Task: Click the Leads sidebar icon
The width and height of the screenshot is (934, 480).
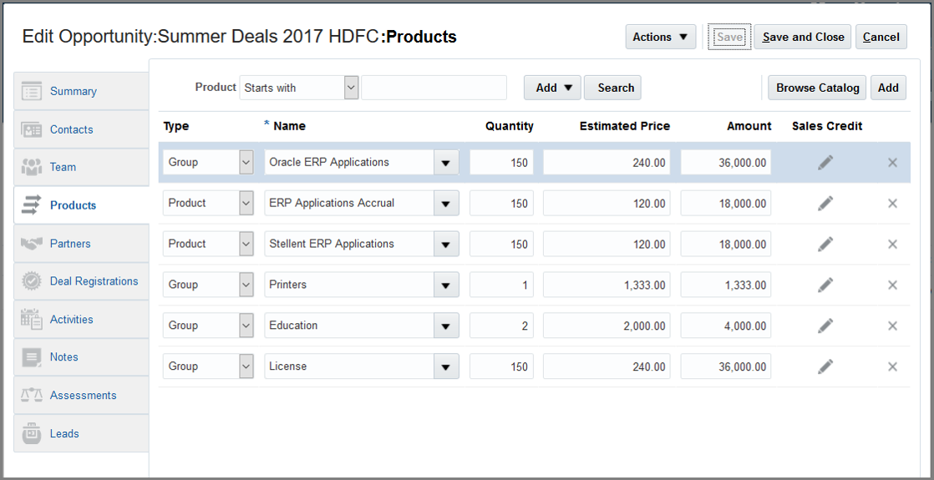Action: [x=32, y=433]
